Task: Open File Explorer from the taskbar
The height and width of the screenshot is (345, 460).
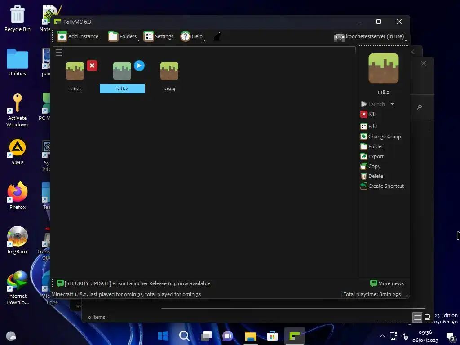Action: click(251, 336)
